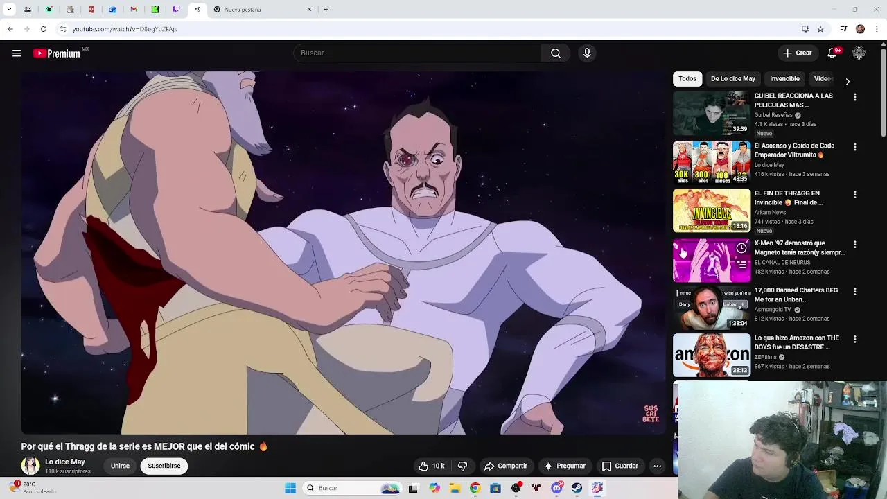Image resolution: width=887 pixels, height=499 pixels.
Task: Select the Invencible filter chip
Action: (784, 78)
